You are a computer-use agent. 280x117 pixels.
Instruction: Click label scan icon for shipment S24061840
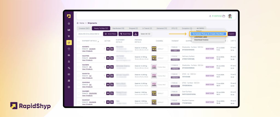click(108, 84)
